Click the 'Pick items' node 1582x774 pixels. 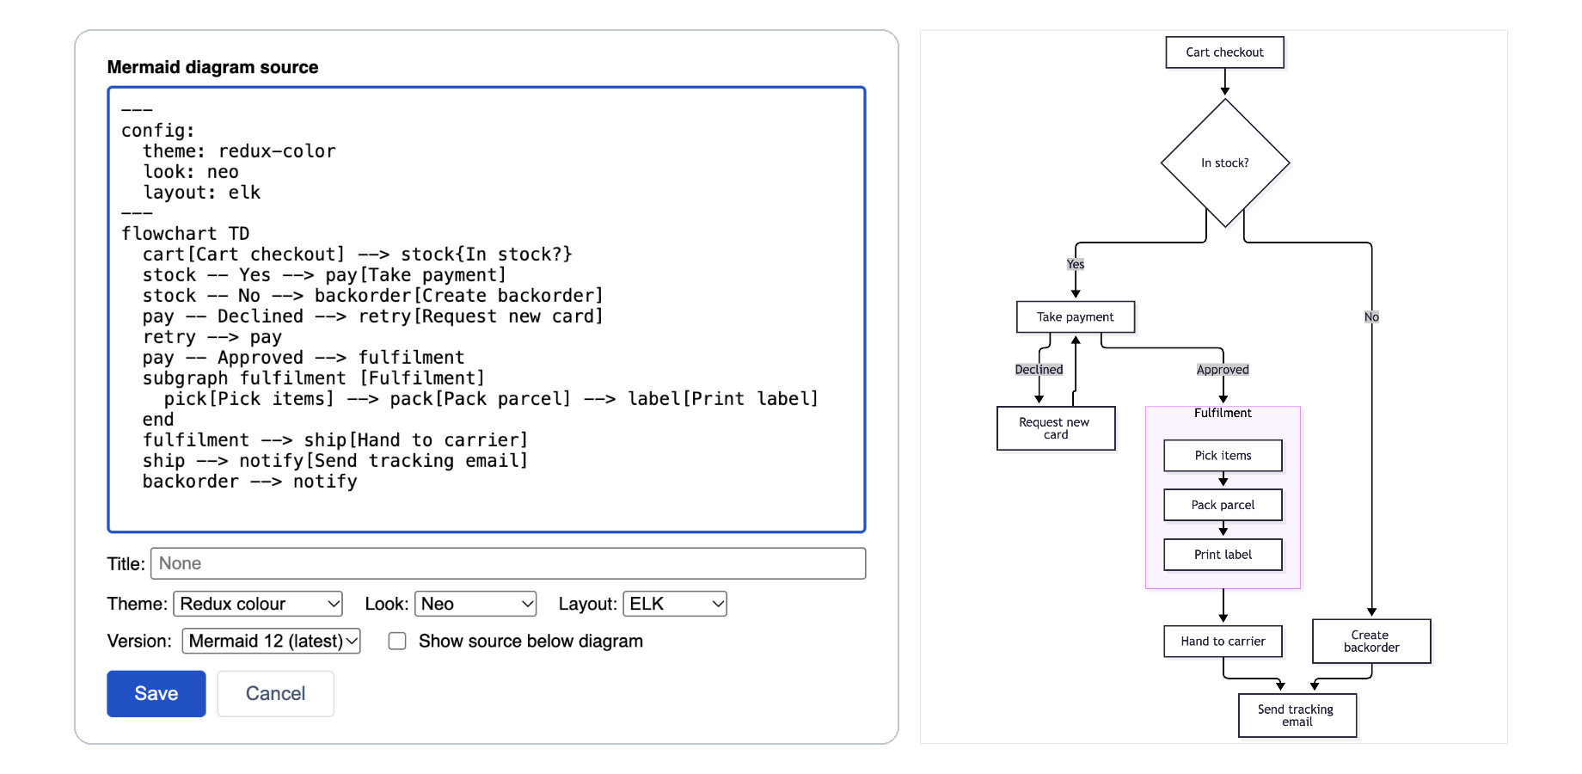point(1223,456)
